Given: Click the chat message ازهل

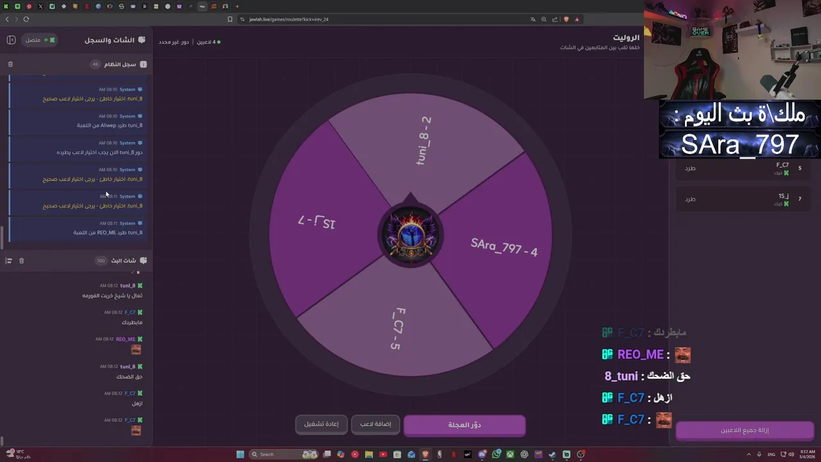Looking at the screenshot, I should pos(137,404).
